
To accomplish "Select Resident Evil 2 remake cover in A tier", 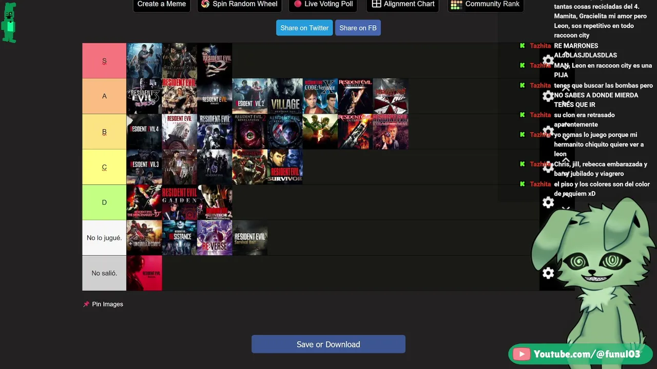I will coord(250,96).
